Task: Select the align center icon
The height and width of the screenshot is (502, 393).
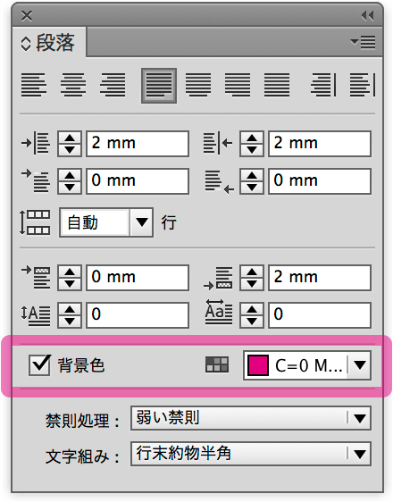Action: pyautogui.click(x=73, y=85)
